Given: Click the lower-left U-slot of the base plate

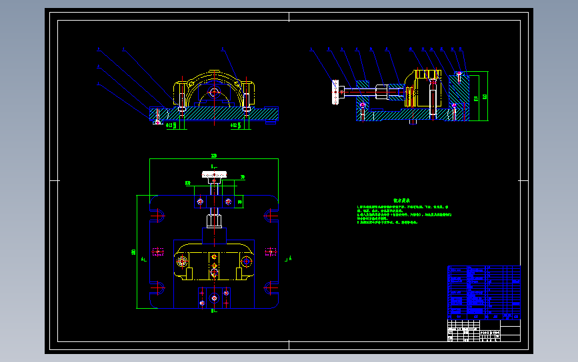Looking at the screenshot, I should 157,288.
